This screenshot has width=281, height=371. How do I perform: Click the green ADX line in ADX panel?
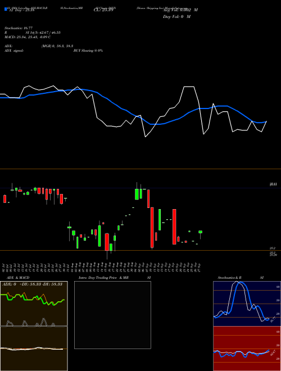[x=33, y=299]
